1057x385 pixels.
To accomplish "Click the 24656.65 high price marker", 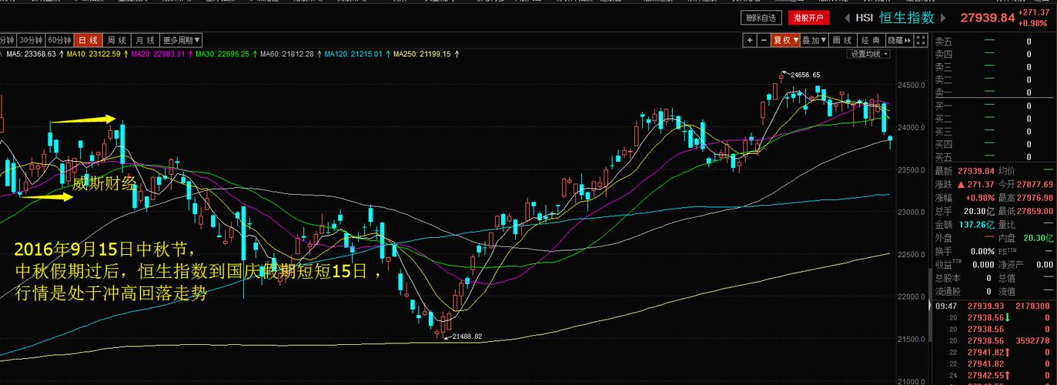I will [x=805, y=75].
